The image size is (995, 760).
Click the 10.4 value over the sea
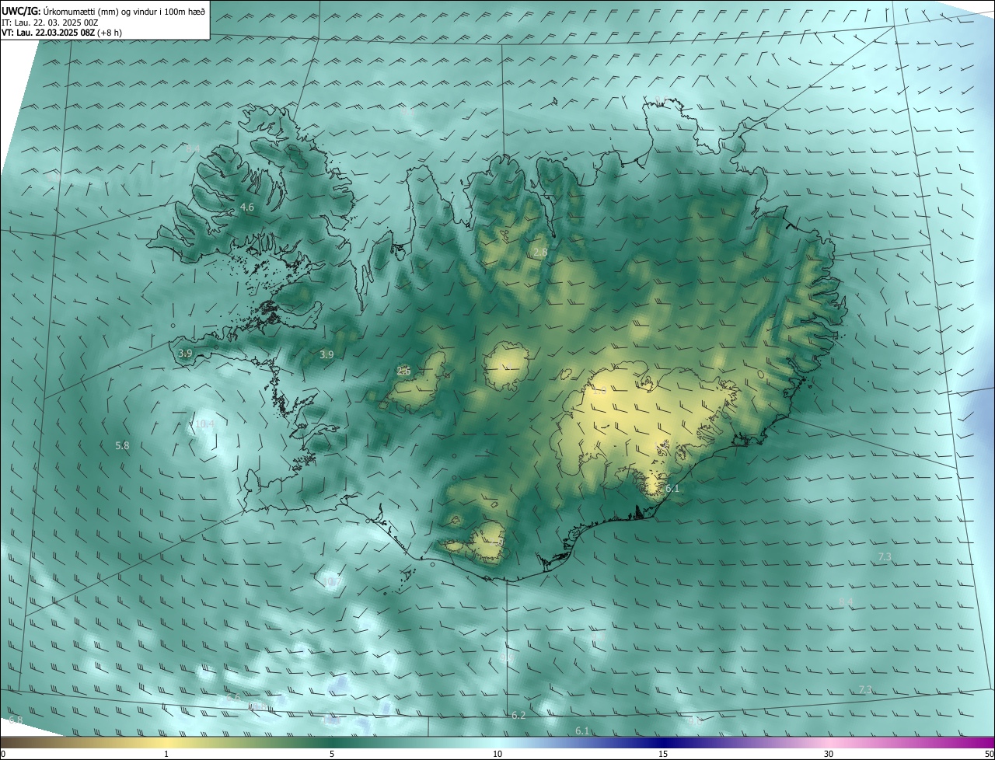tap(205, 424)
